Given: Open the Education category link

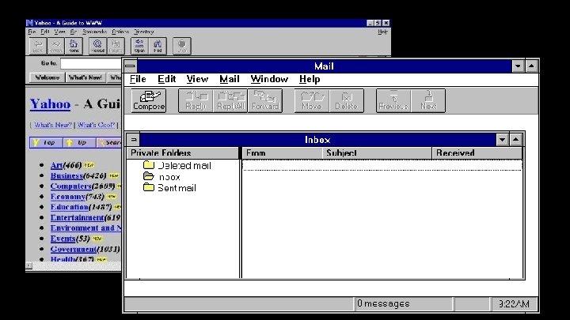Looking at the screenshot, I should [x=69, y=207].
